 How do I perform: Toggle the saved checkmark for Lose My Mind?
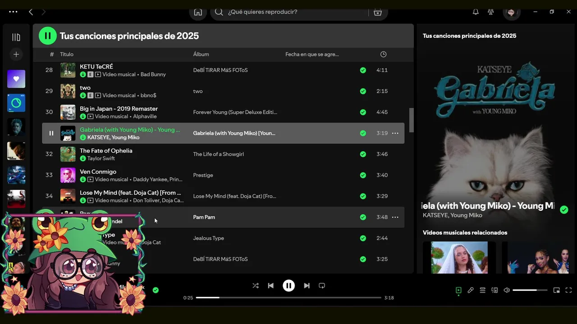click(363, 196)
